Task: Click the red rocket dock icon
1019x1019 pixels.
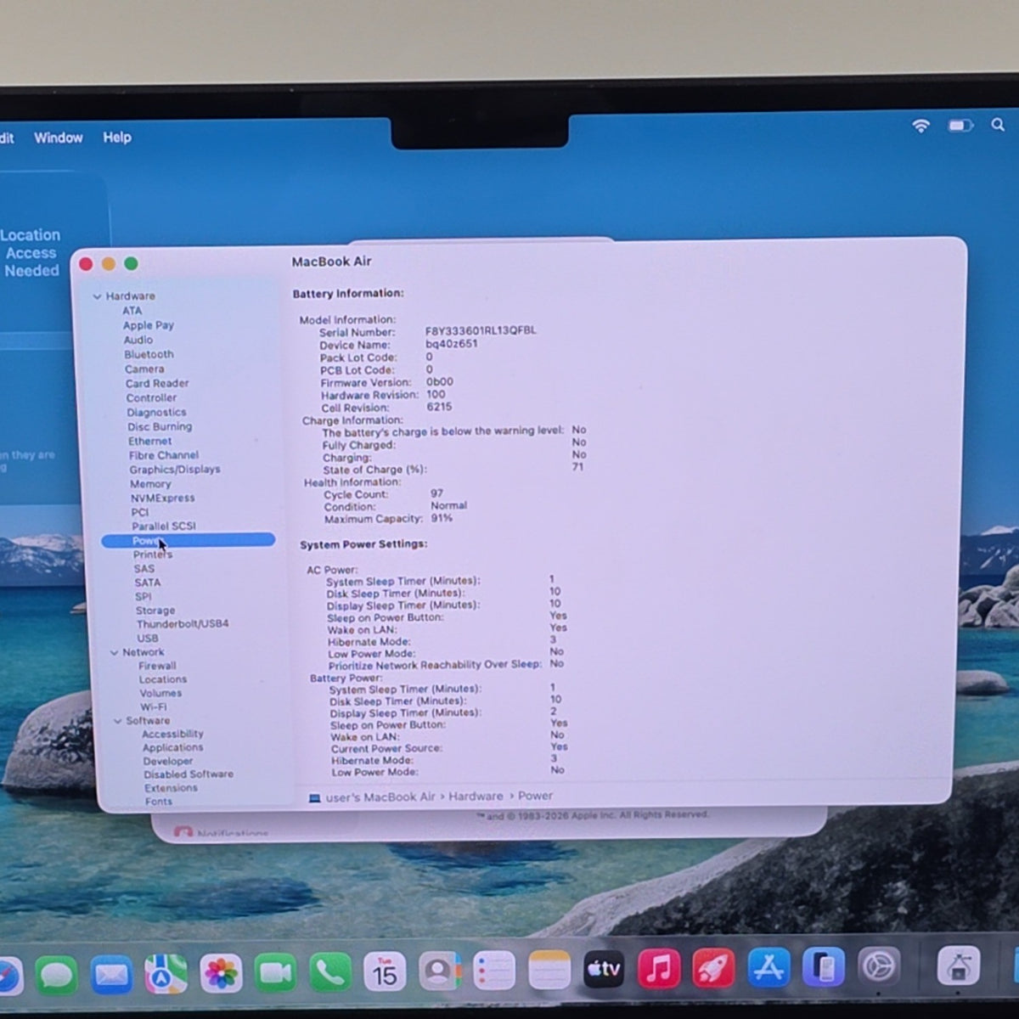Action: point(713,968)
